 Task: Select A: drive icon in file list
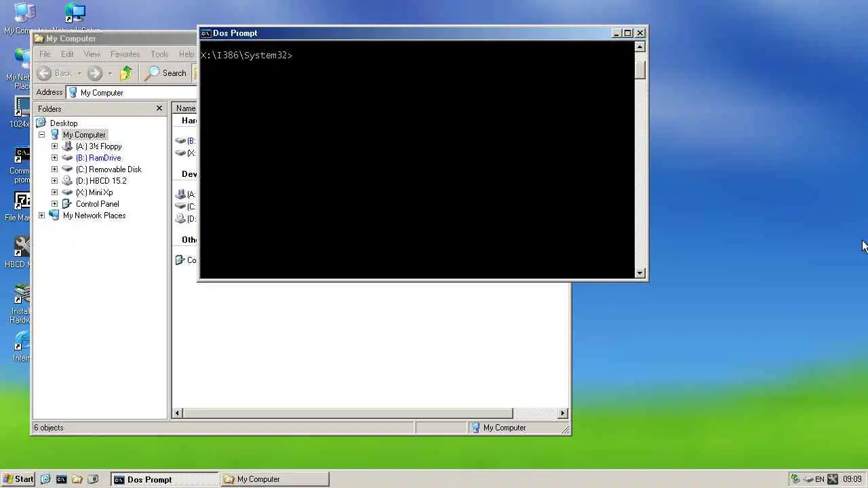180,195
